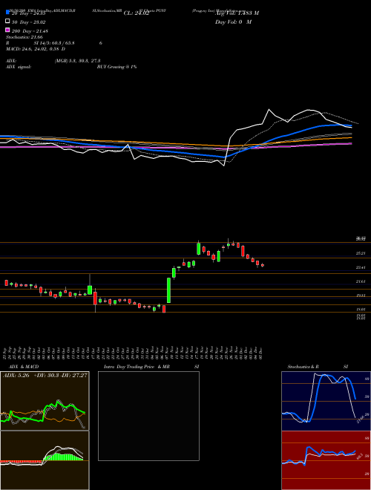Click the last rightmost red candlestick
This screenshot has width=371, height=490.
(x=263, y=265)
